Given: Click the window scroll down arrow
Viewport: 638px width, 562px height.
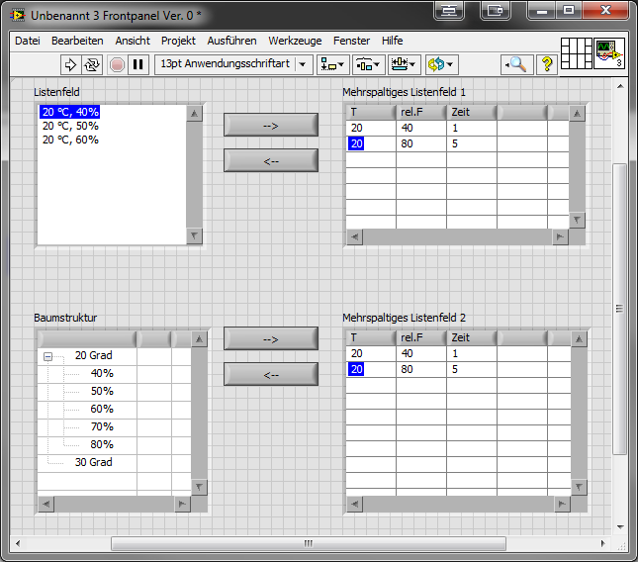Looking at the screenshot, I should point(620,527).
